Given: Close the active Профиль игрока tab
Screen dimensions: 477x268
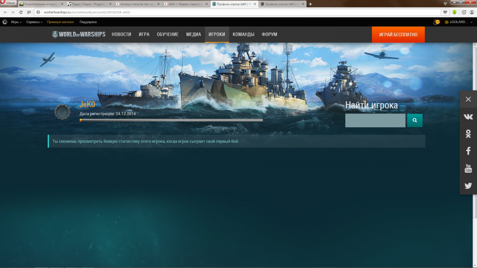Looking at the screenshot, I should pos(255,4).
